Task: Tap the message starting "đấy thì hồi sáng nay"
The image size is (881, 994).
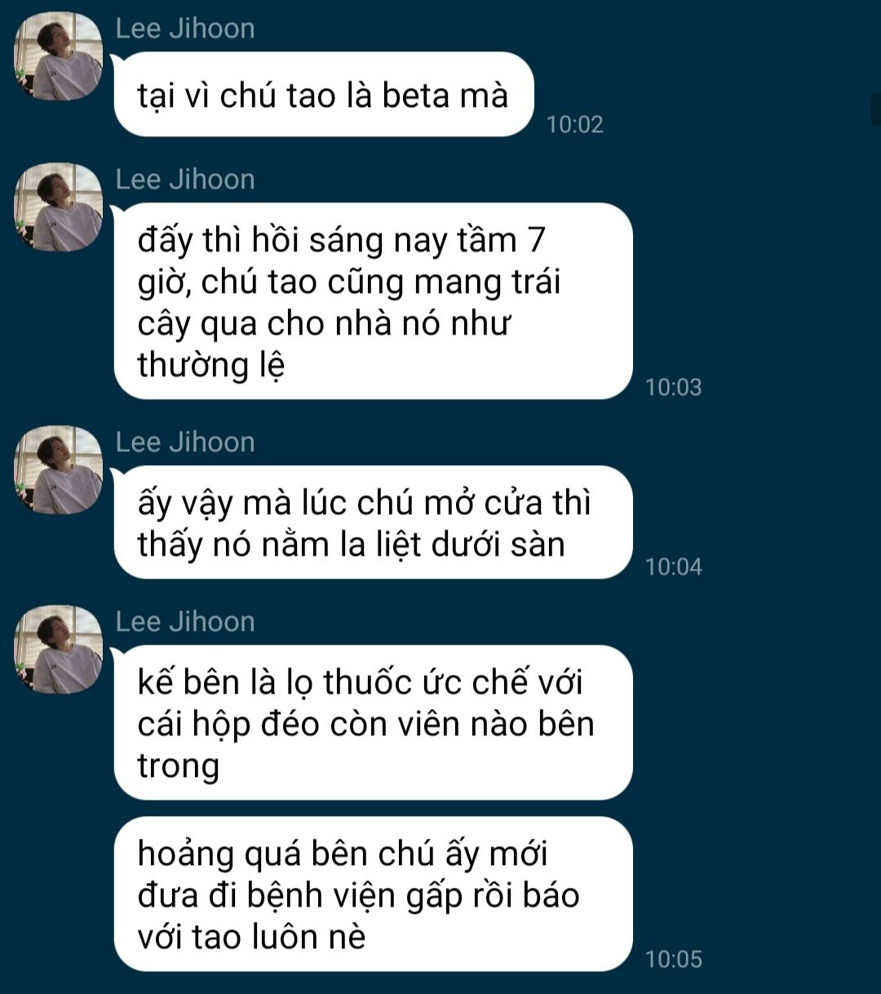Action: point(373,302)
